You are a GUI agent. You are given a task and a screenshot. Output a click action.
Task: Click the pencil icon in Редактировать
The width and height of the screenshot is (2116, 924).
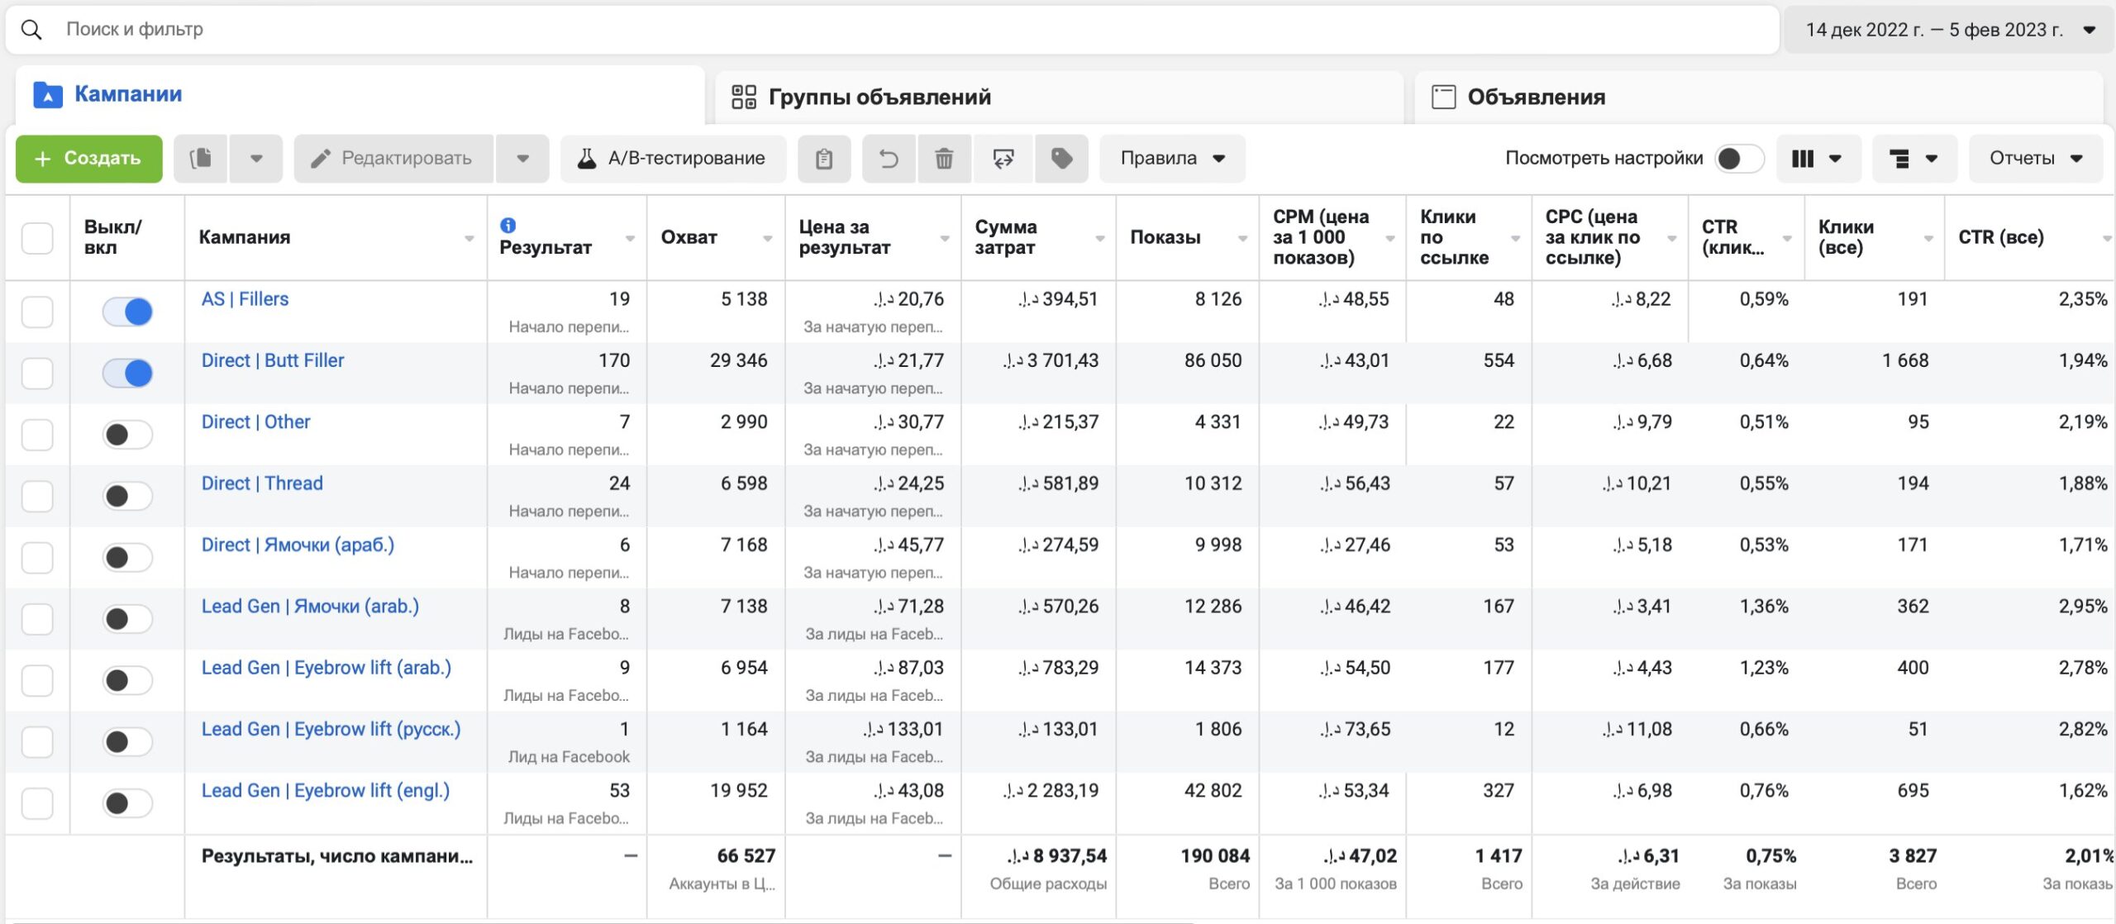coord(320,158)
